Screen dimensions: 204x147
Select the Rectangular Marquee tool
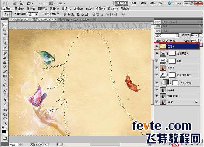pos(5,30)
